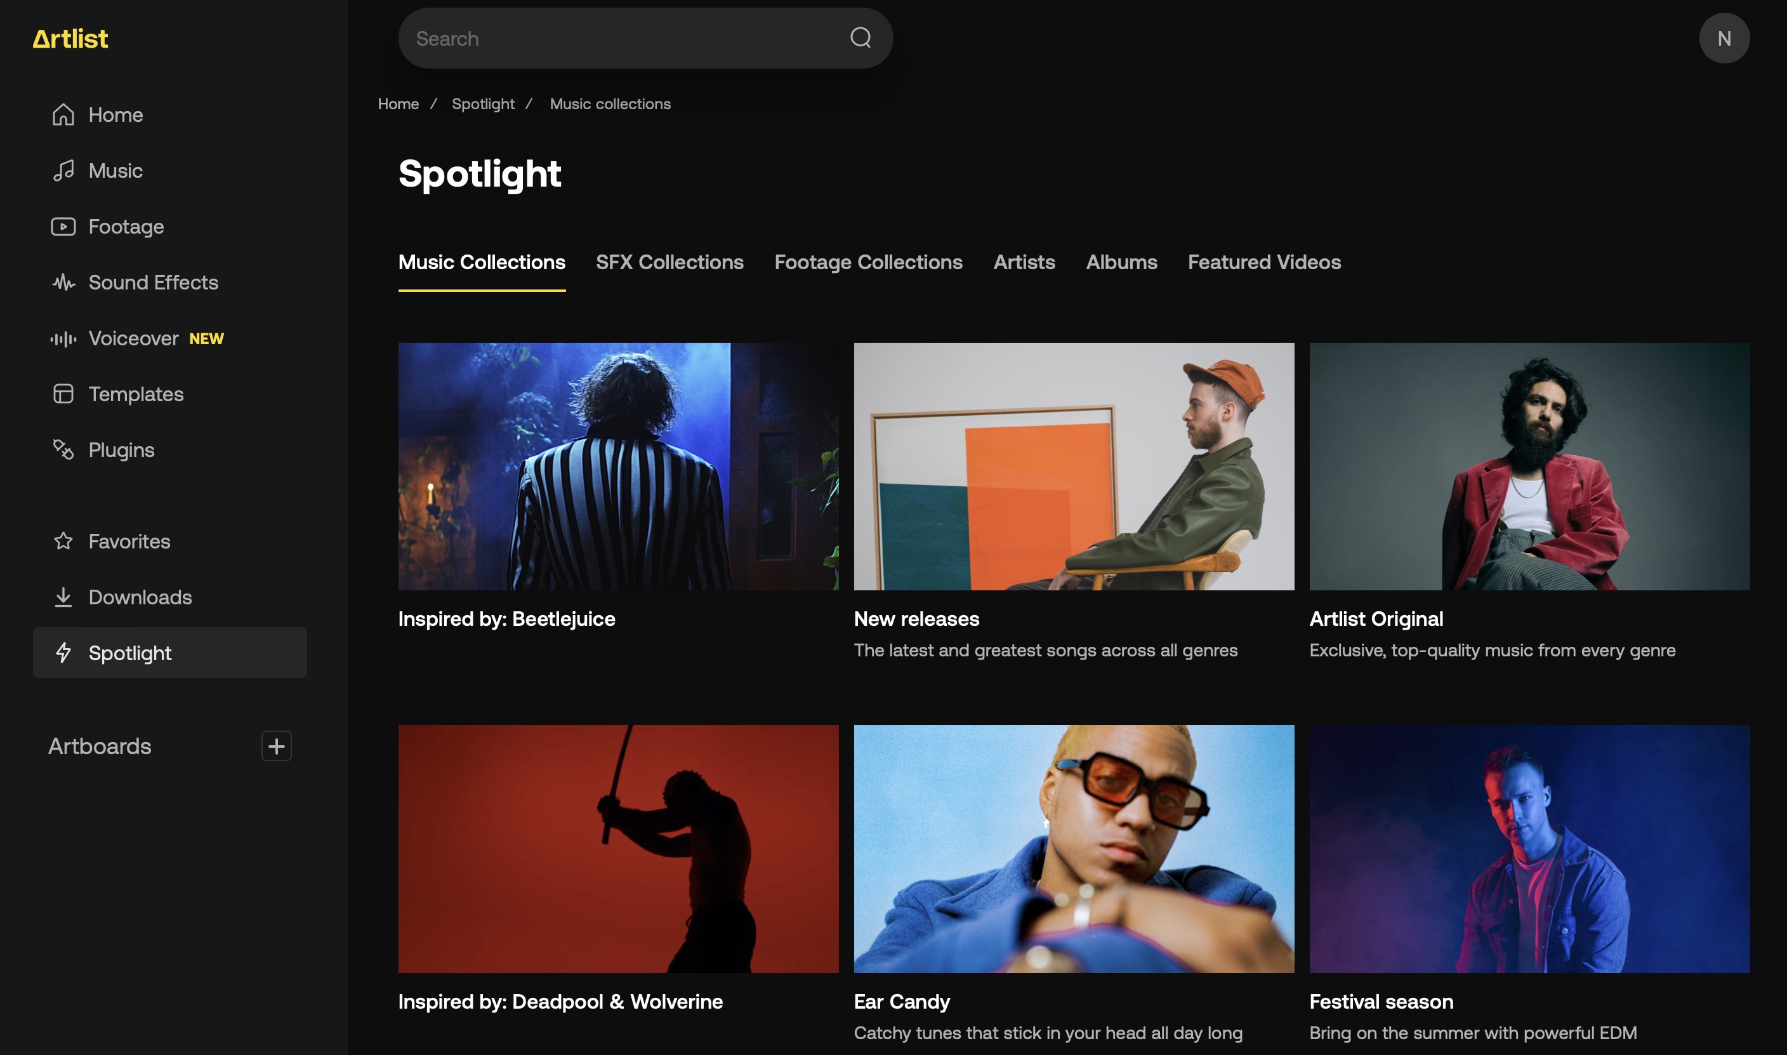Click the Favorites star icon
Viewport: 1787px width, 1055px height.
pos(63,541)
